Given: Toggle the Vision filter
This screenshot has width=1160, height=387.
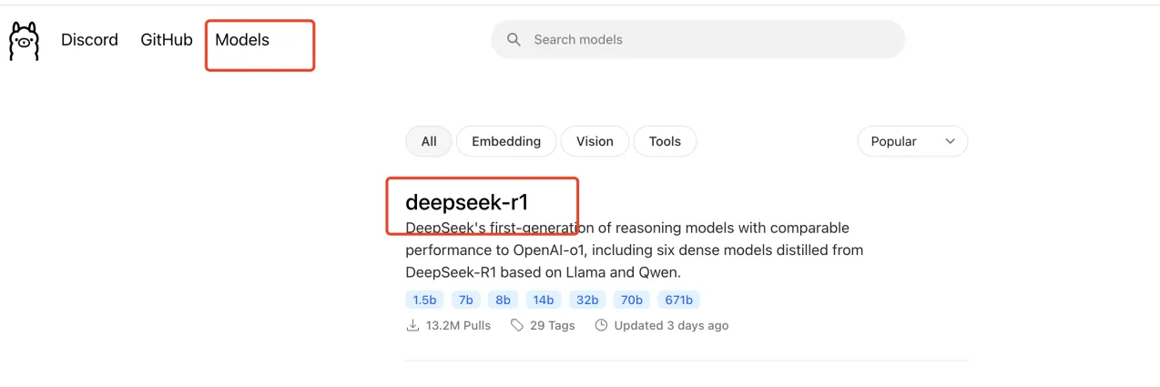Looking at the screenshot, I should pos(595,141).
